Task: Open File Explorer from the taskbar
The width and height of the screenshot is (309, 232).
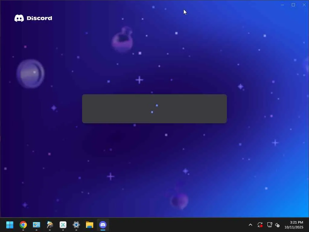Action: coord(89,225)
